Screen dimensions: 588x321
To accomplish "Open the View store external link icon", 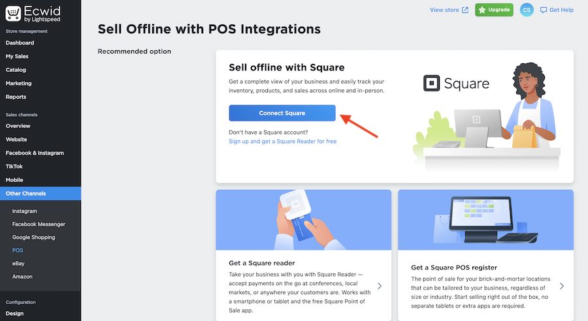I will pos(465,10).
